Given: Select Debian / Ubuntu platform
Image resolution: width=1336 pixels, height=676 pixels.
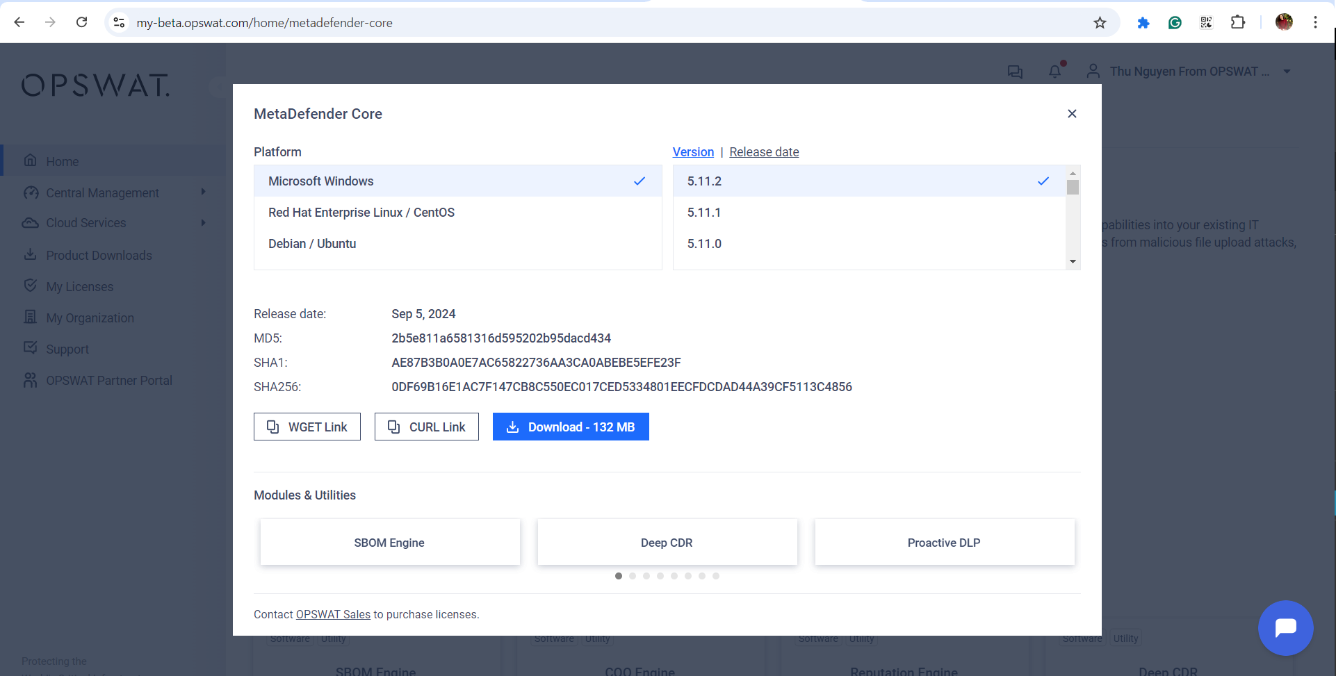Looking at the screenshot, I should (458, 243).
